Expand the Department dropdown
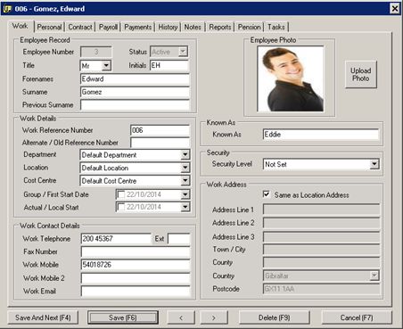The width and height of the screenshot is (403, 329). (x=185, y=154)
